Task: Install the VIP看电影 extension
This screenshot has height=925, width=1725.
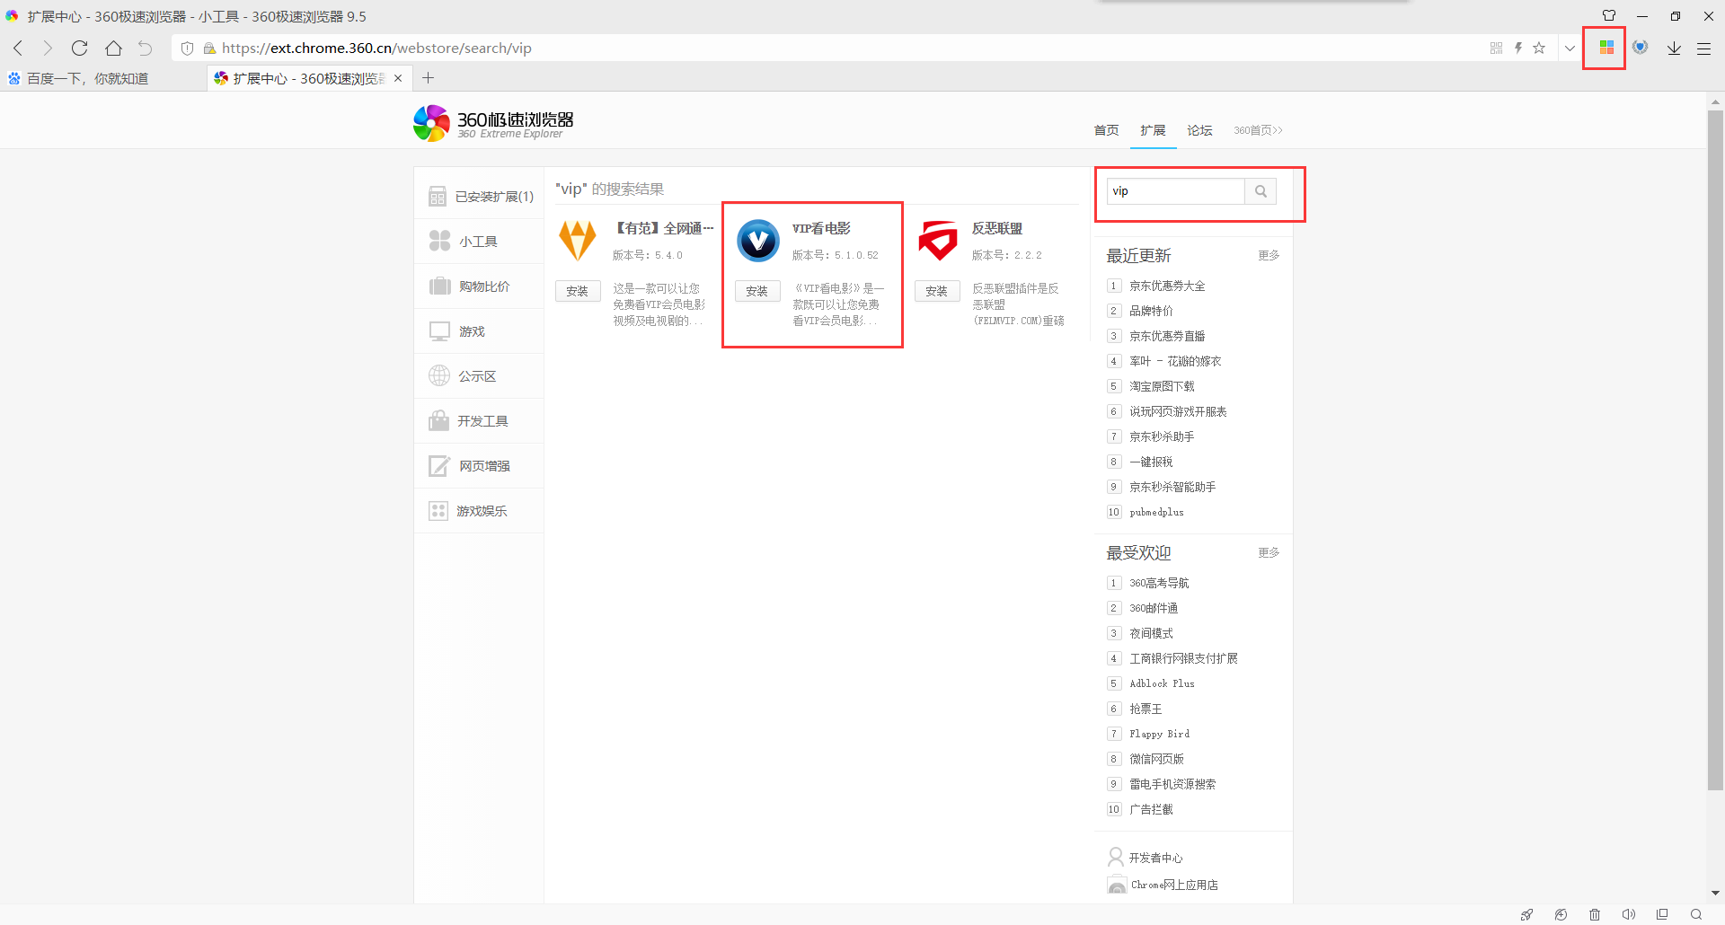Action: click(x=757, y=292)
